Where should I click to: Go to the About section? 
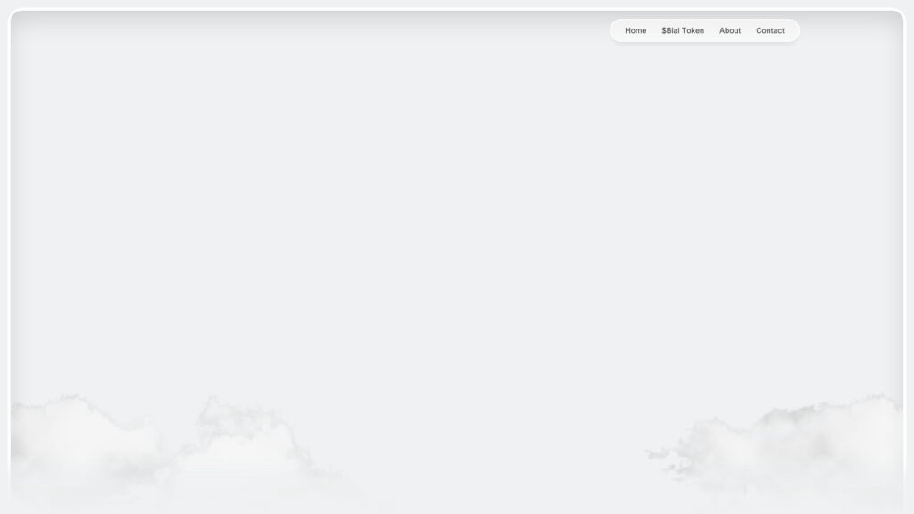pos(730,30)
